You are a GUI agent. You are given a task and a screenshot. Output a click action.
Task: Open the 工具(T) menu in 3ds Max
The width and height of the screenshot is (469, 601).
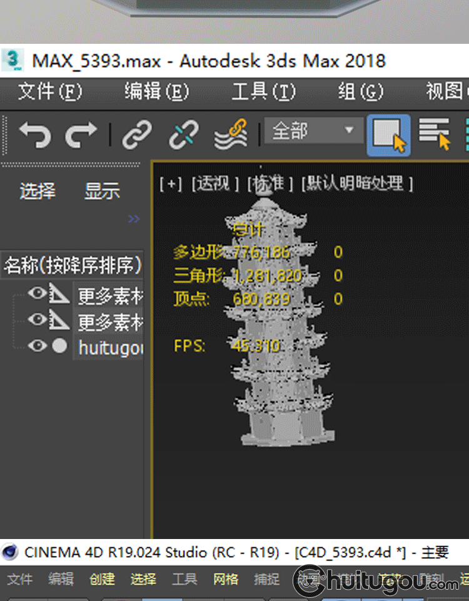pyautogui.click(x=264, y=91)
